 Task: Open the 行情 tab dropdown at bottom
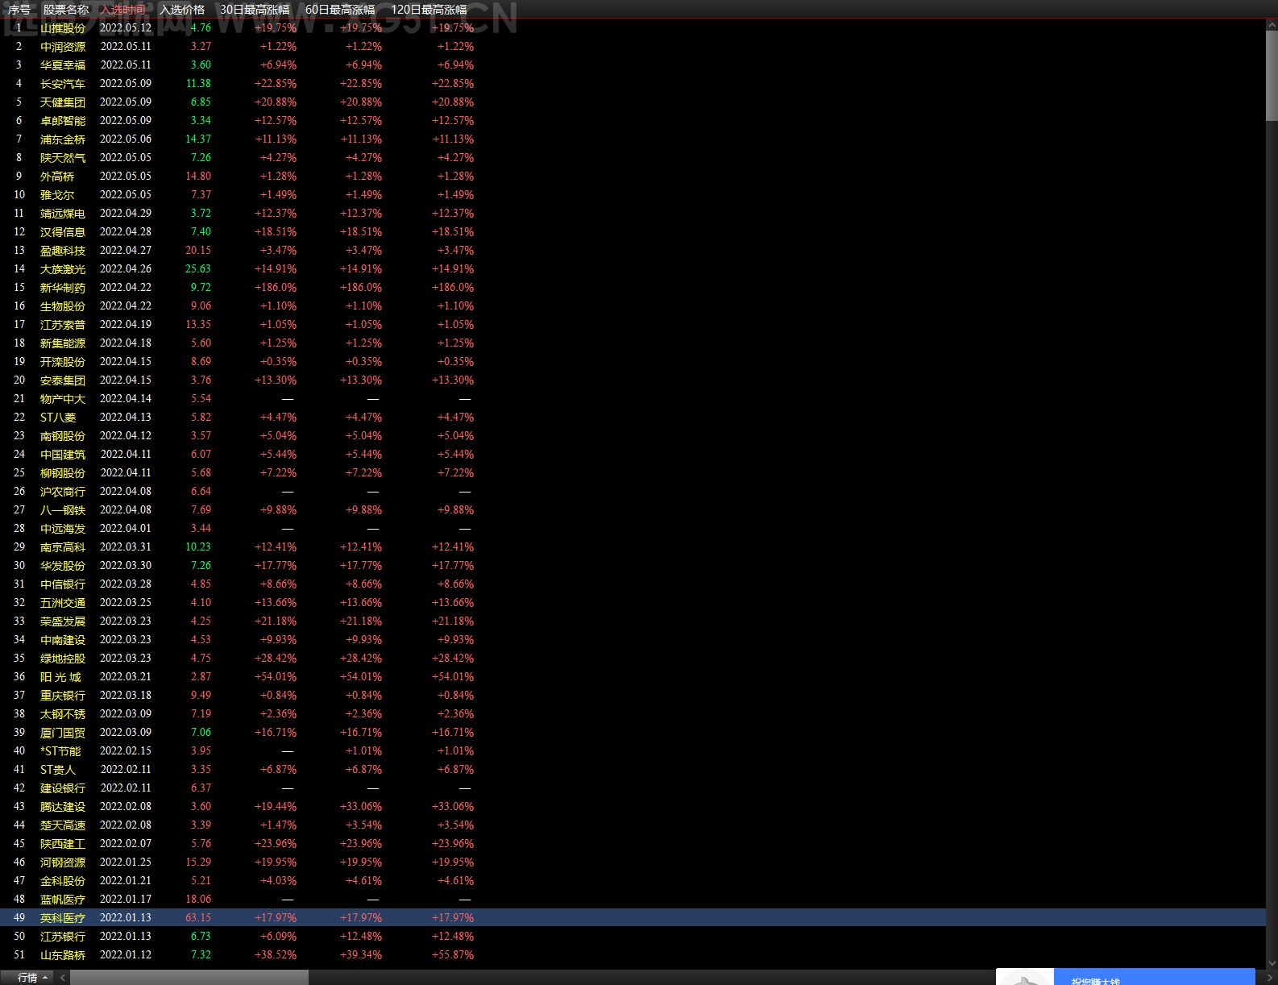click(33, 977)
